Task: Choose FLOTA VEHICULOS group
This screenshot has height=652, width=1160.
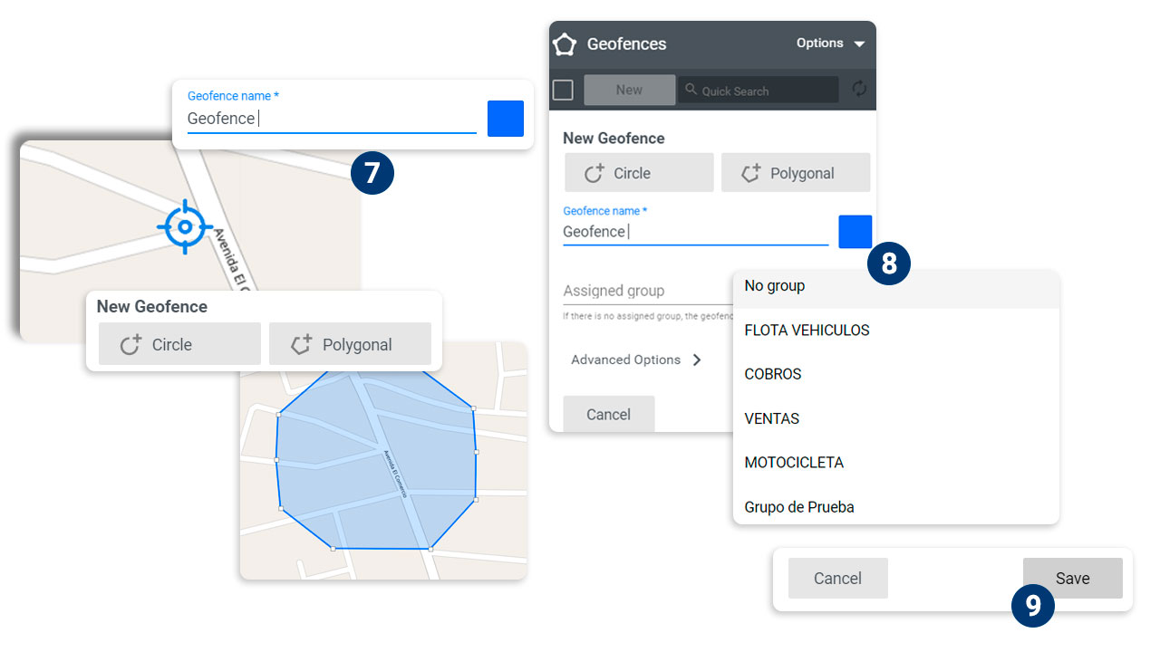Action: click(807, 330)
